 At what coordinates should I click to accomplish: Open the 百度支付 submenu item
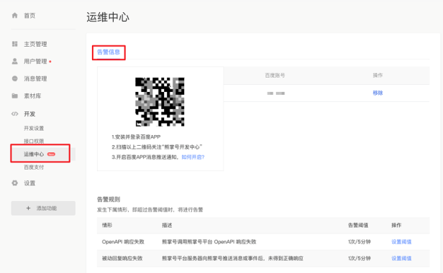pos(34,167)
